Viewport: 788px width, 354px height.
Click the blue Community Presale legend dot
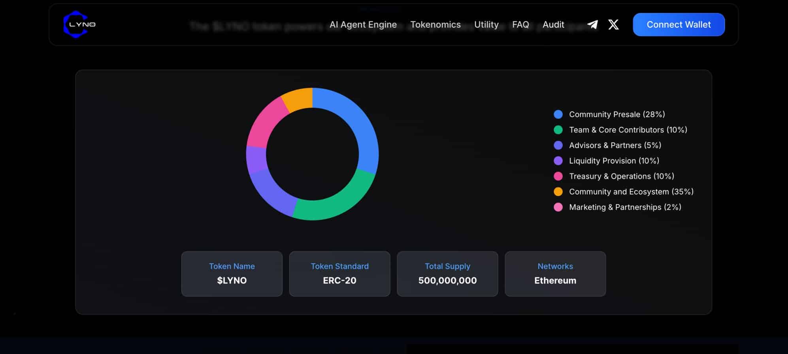click(558, 114)
